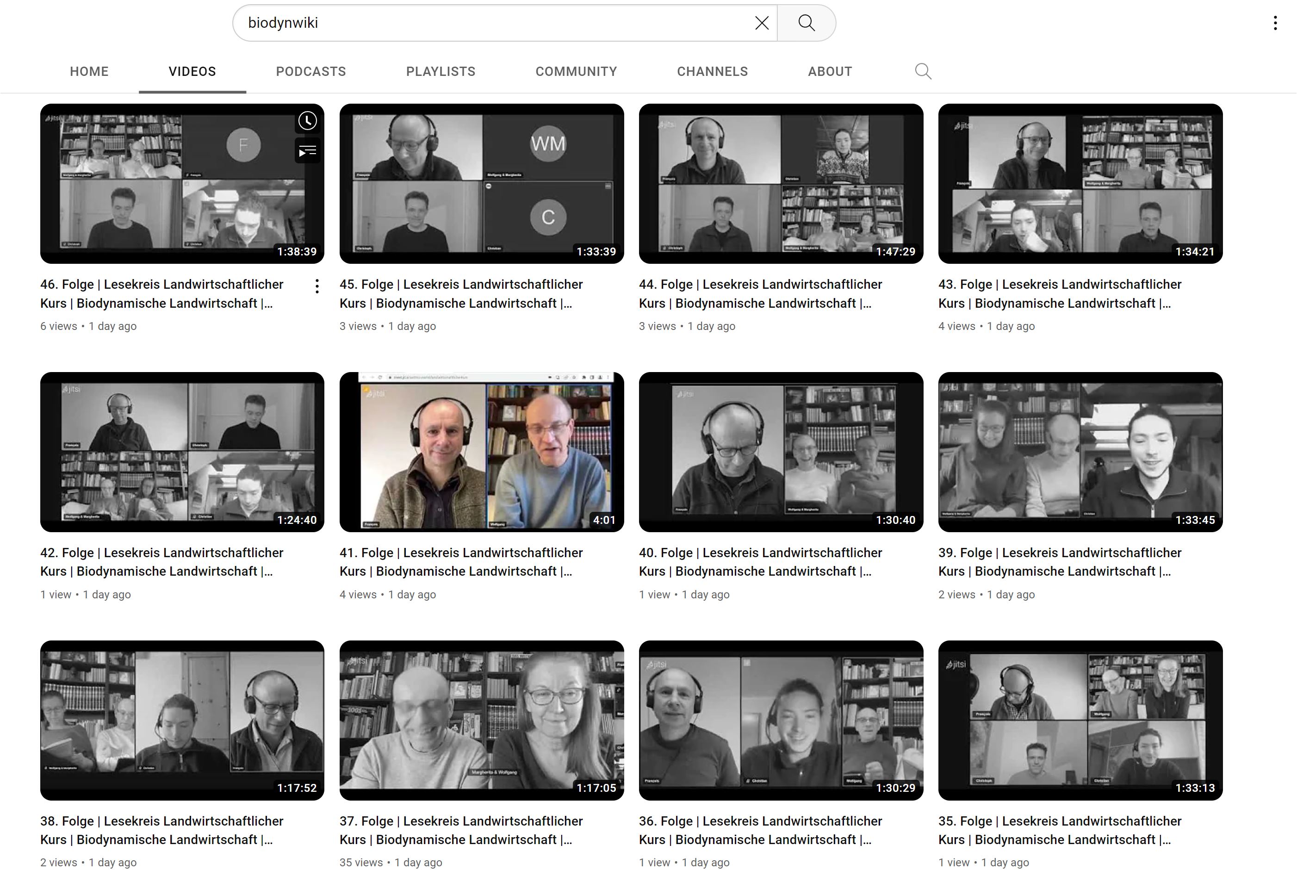This screenshot has width=1297, height=870.
Task: Clear the search box with X icon
Action: coord(762,23)
